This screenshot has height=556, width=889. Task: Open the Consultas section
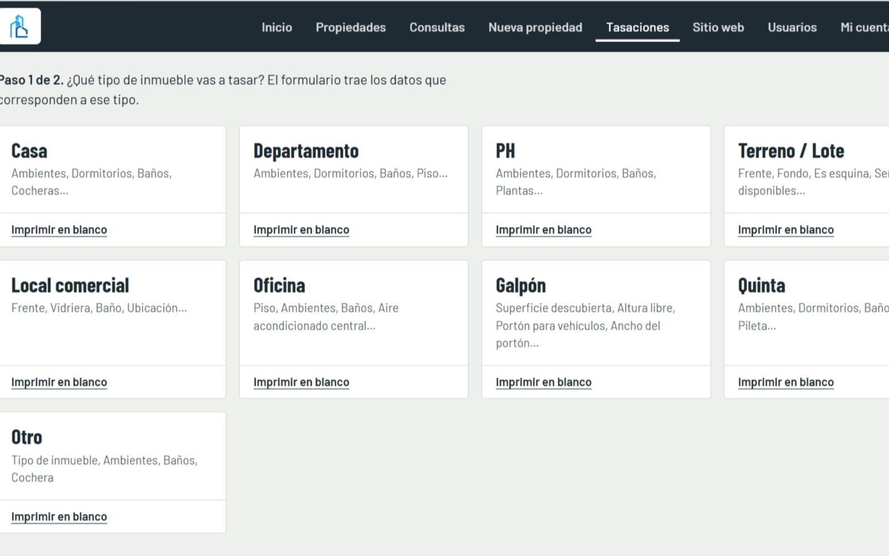point(437,27)
